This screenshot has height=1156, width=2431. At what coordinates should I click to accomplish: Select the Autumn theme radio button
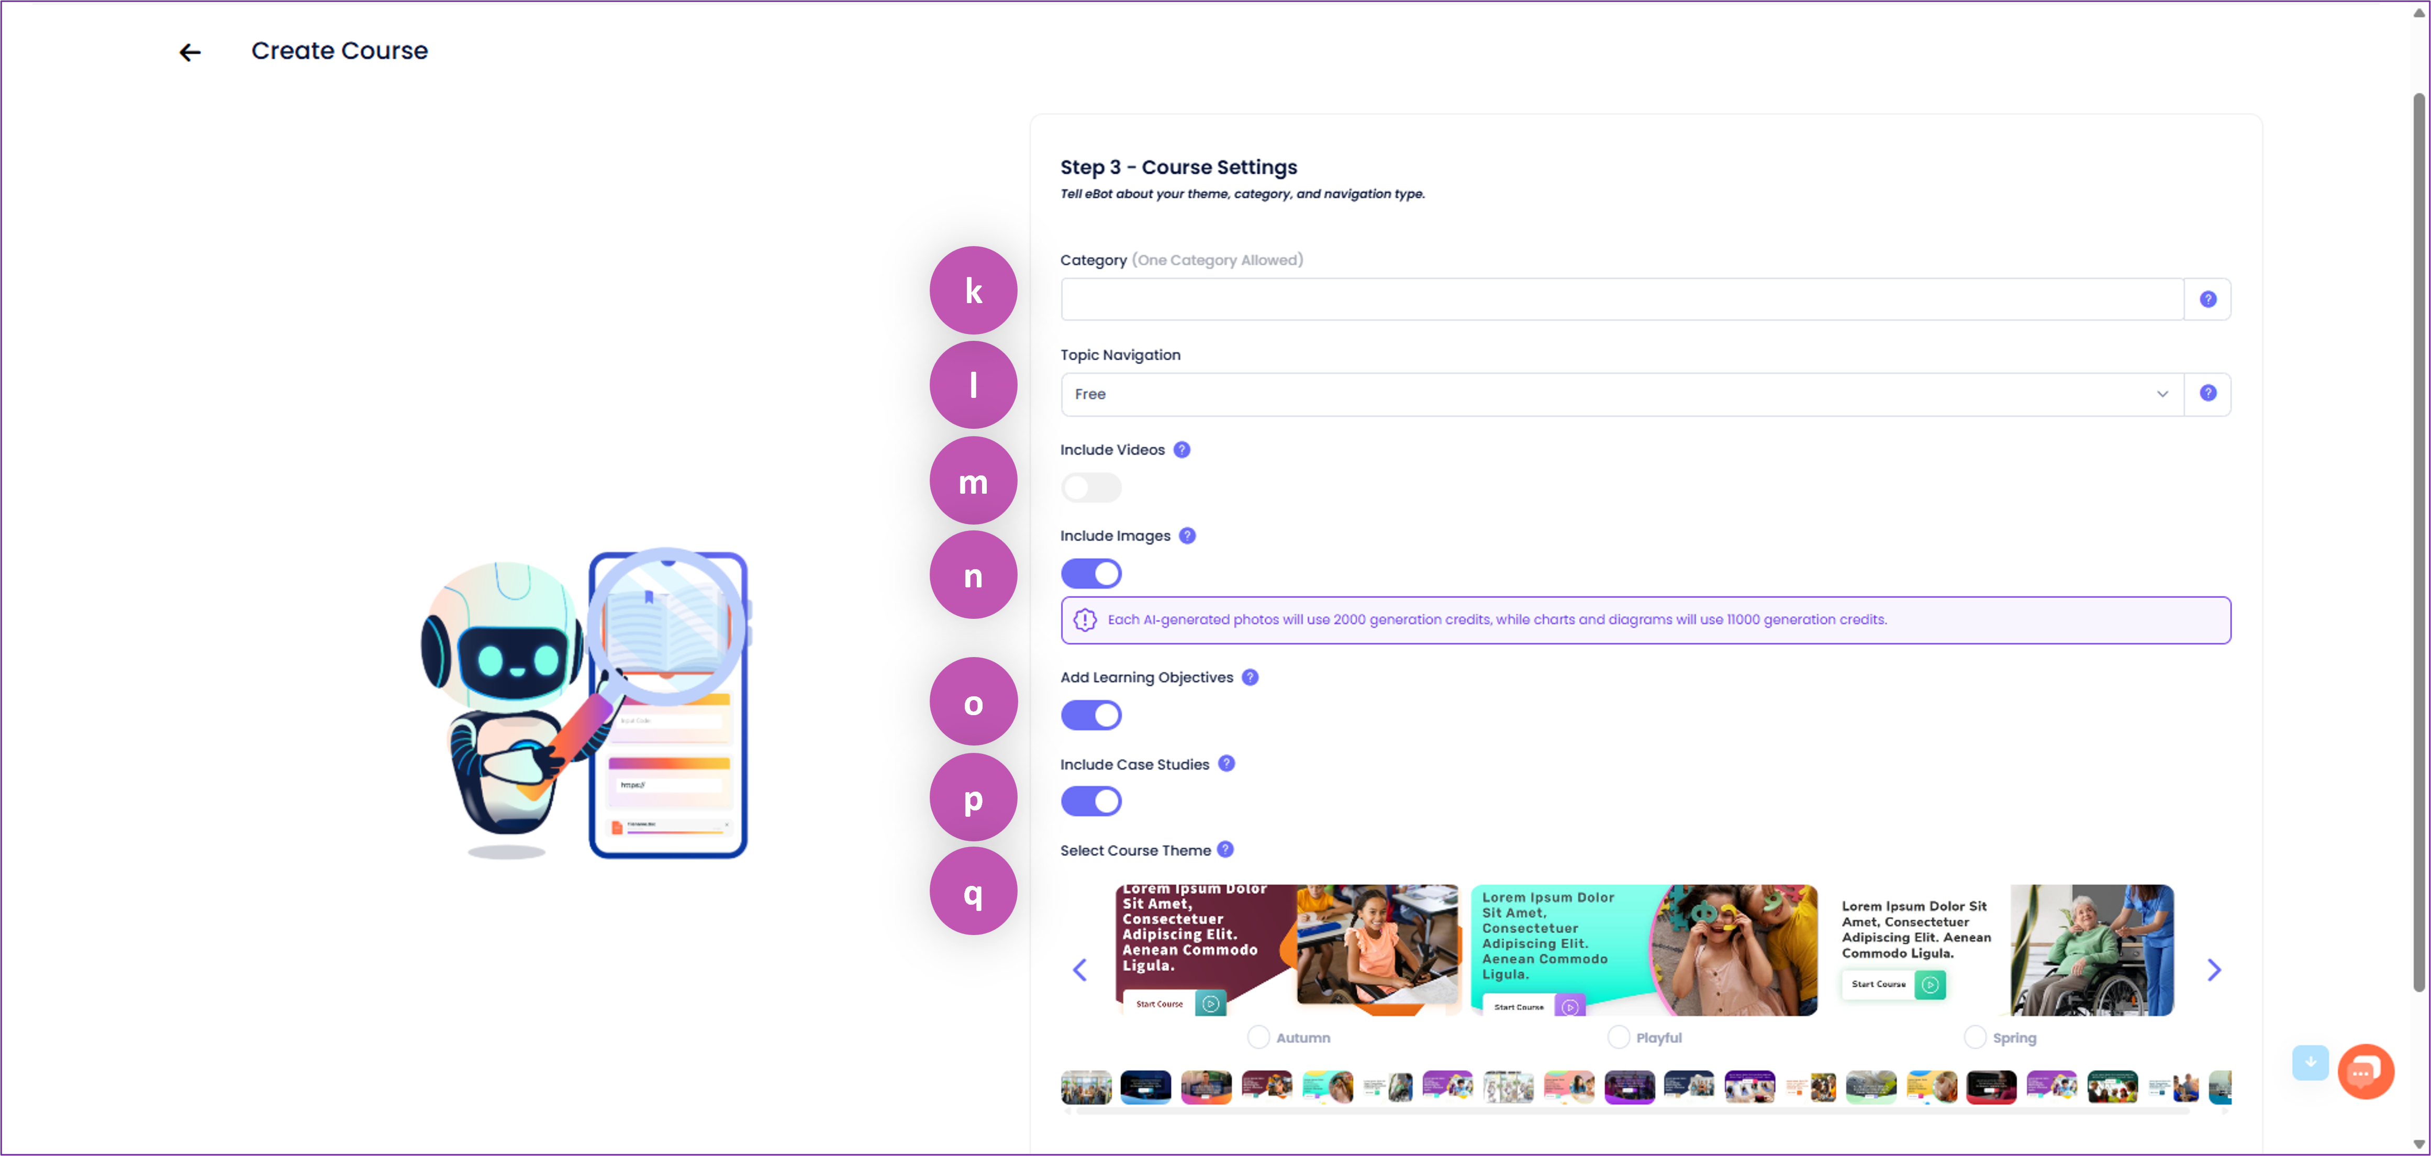coord(1258,1037)
